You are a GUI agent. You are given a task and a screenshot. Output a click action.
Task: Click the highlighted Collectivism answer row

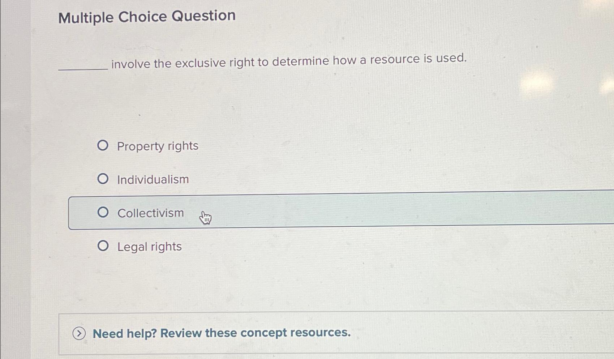pyautogui.click(x=325, y=213)
